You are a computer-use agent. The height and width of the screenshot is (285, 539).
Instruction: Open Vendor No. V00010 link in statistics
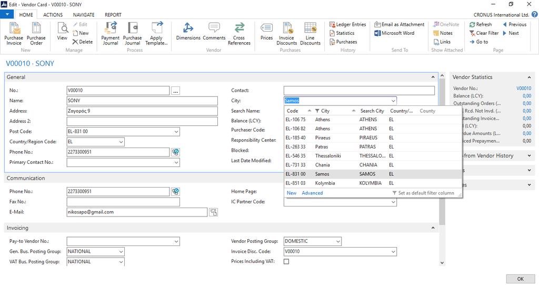click(x=524, y=89)
